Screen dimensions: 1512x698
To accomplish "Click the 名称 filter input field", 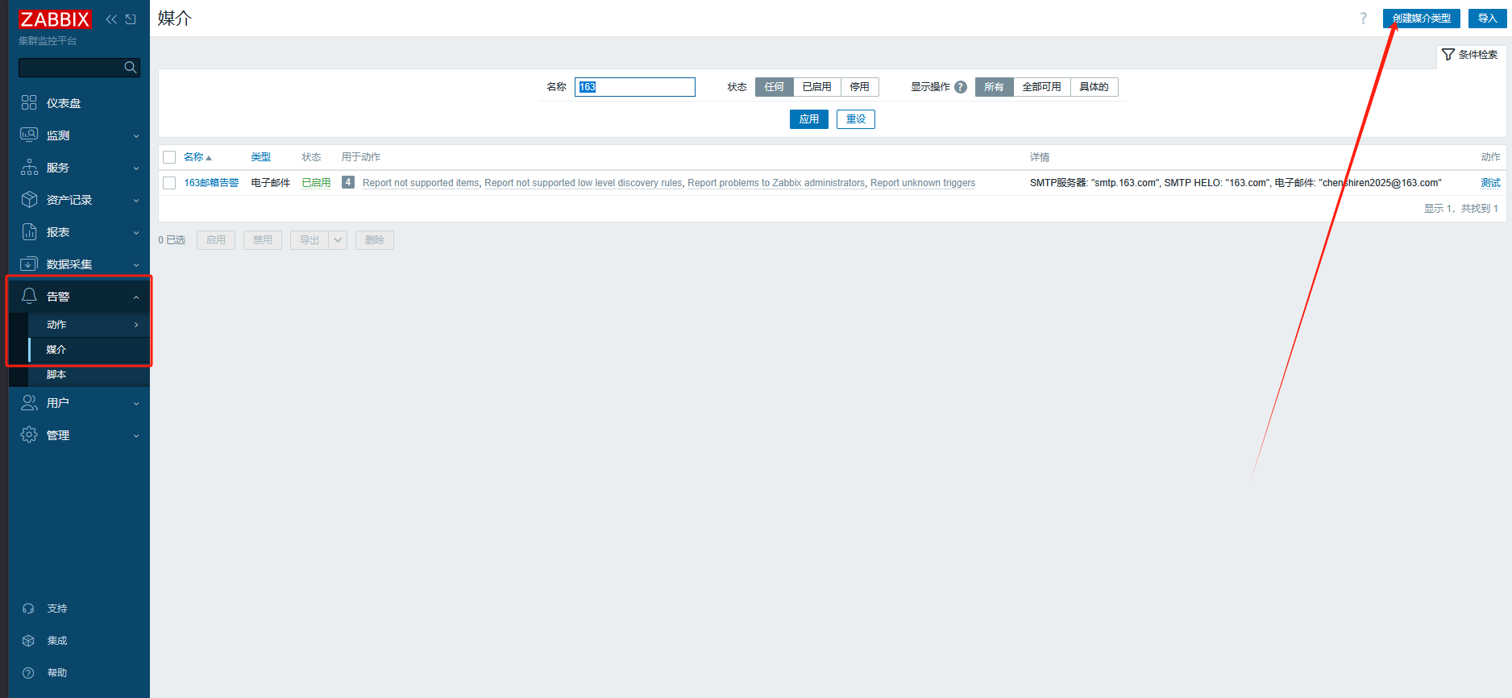I will [x=635, y=87].
